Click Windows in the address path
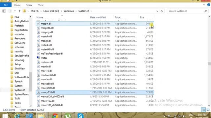 pyautogui.click(x=69, y=11)
